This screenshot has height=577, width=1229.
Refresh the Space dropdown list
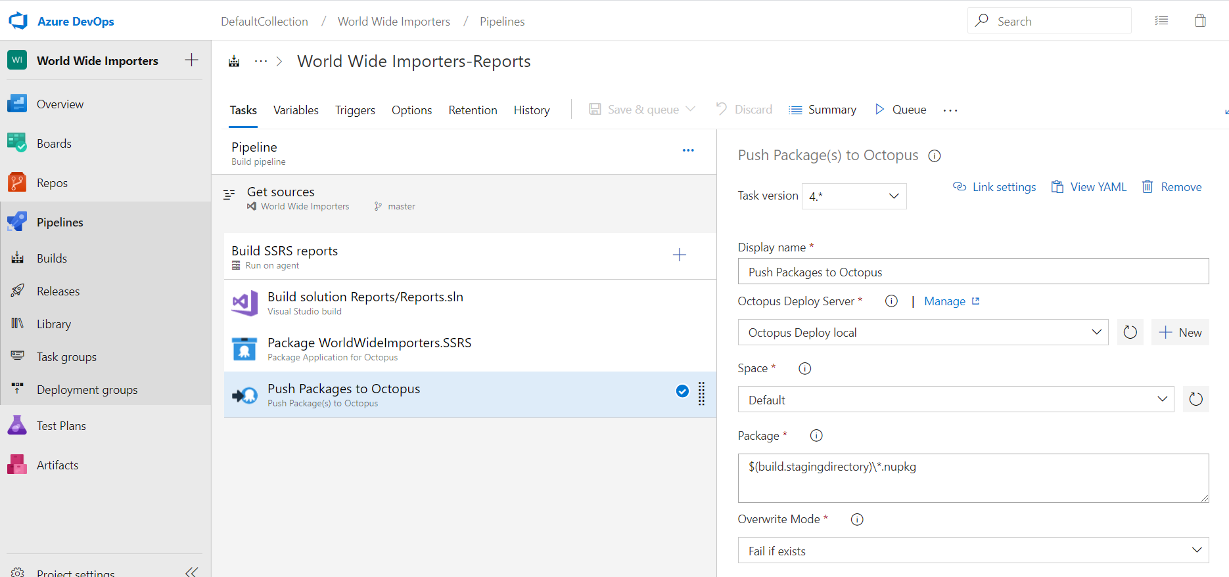tap(1195, 399)
